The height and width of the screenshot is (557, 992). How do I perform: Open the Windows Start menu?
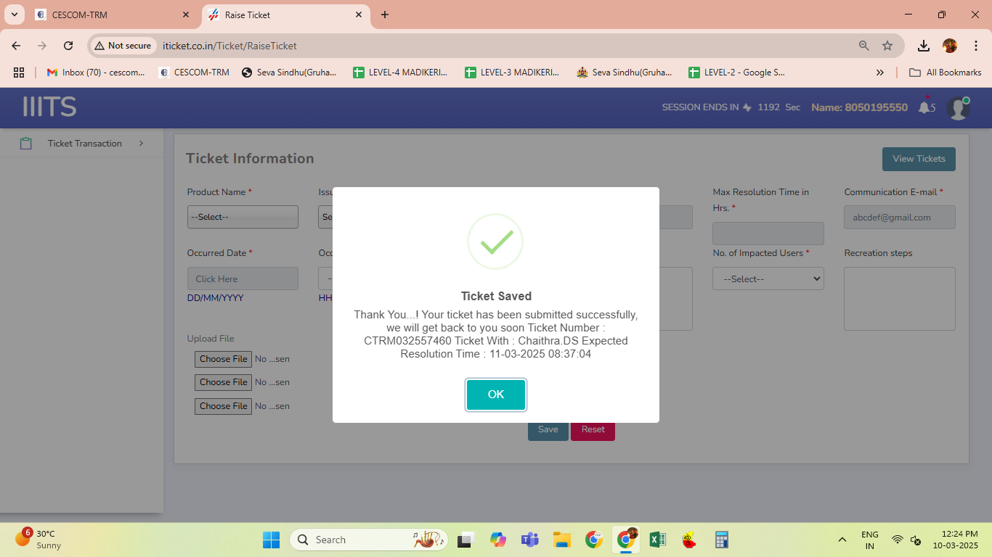coord(271,540)
